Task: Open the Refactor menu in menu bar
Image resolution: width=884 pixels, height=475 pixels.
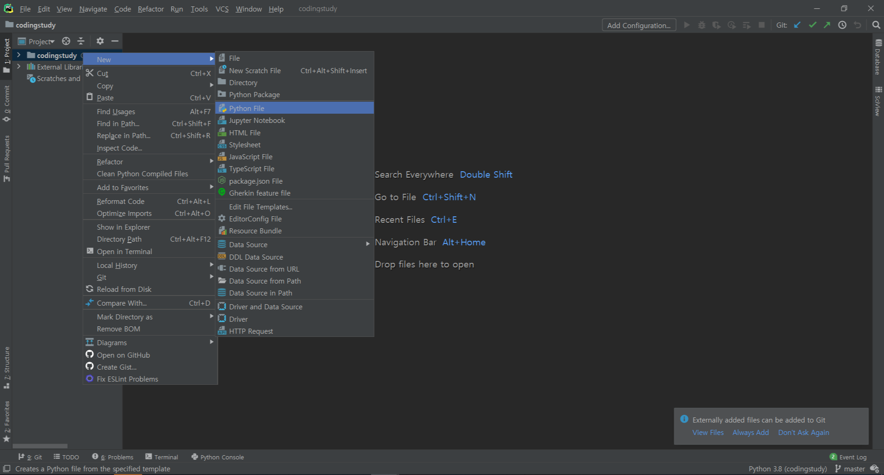Action: (151, 9)
